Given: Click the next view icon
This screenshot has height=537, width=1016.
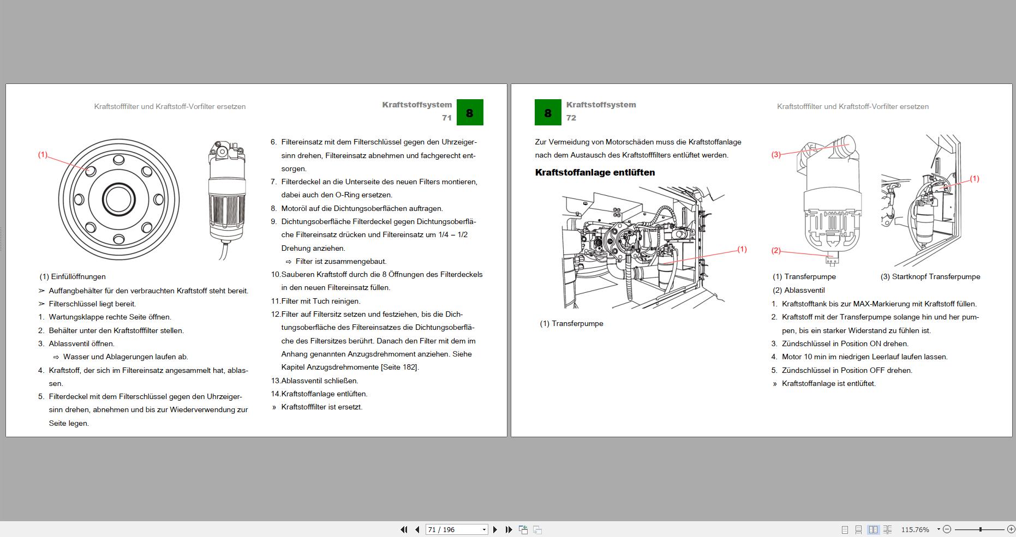Looking at the screenshot, I should point(537,529).
